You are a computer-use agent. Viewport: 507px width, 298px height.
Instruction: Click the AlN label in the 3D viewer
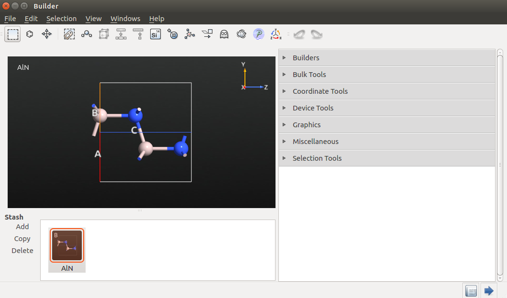point(23,67)
